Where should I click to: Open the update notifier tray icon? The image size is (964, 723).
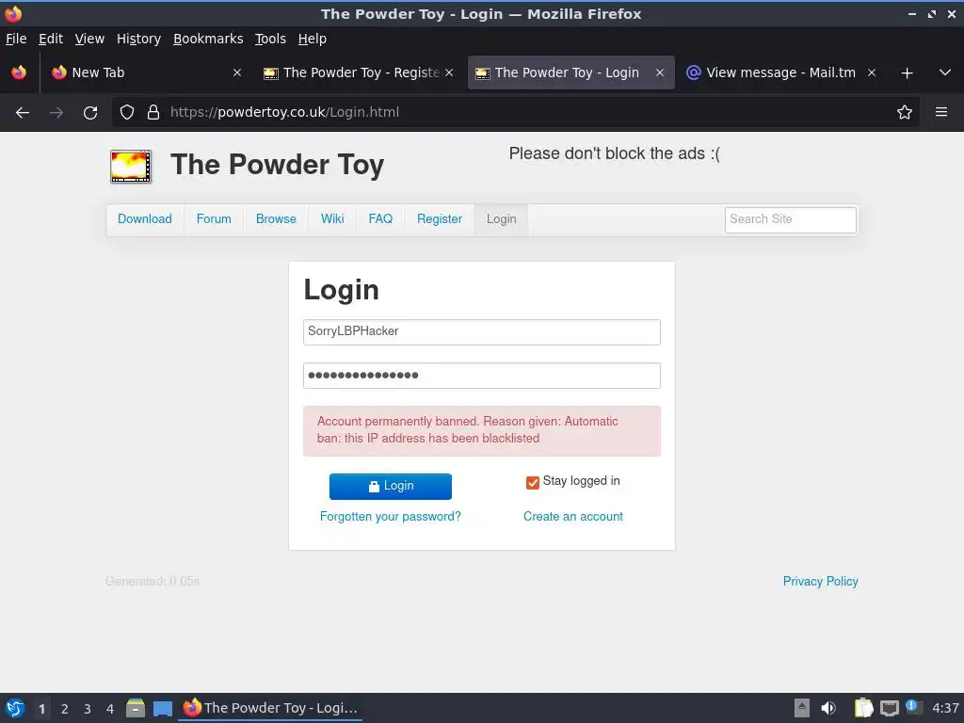[x=913, y=707]
